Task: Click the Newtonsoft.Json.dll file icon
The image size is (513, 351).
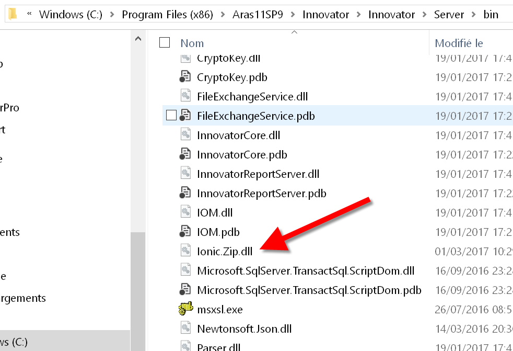Action: click(185, 329)
